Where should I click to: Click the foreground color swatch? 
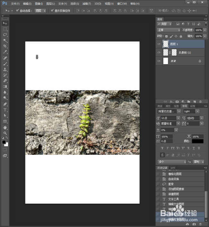point(4,142)
